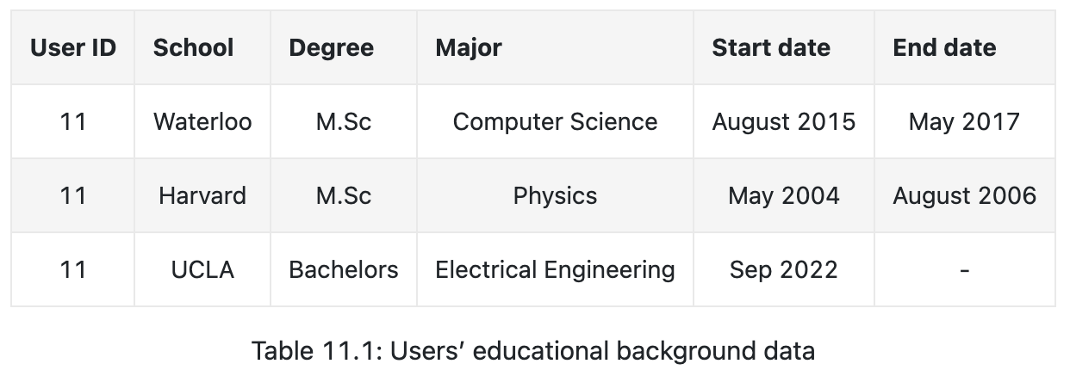Click the User ID column header
The width and height of the screenshot is (1070, 370).
click(73, 47)
